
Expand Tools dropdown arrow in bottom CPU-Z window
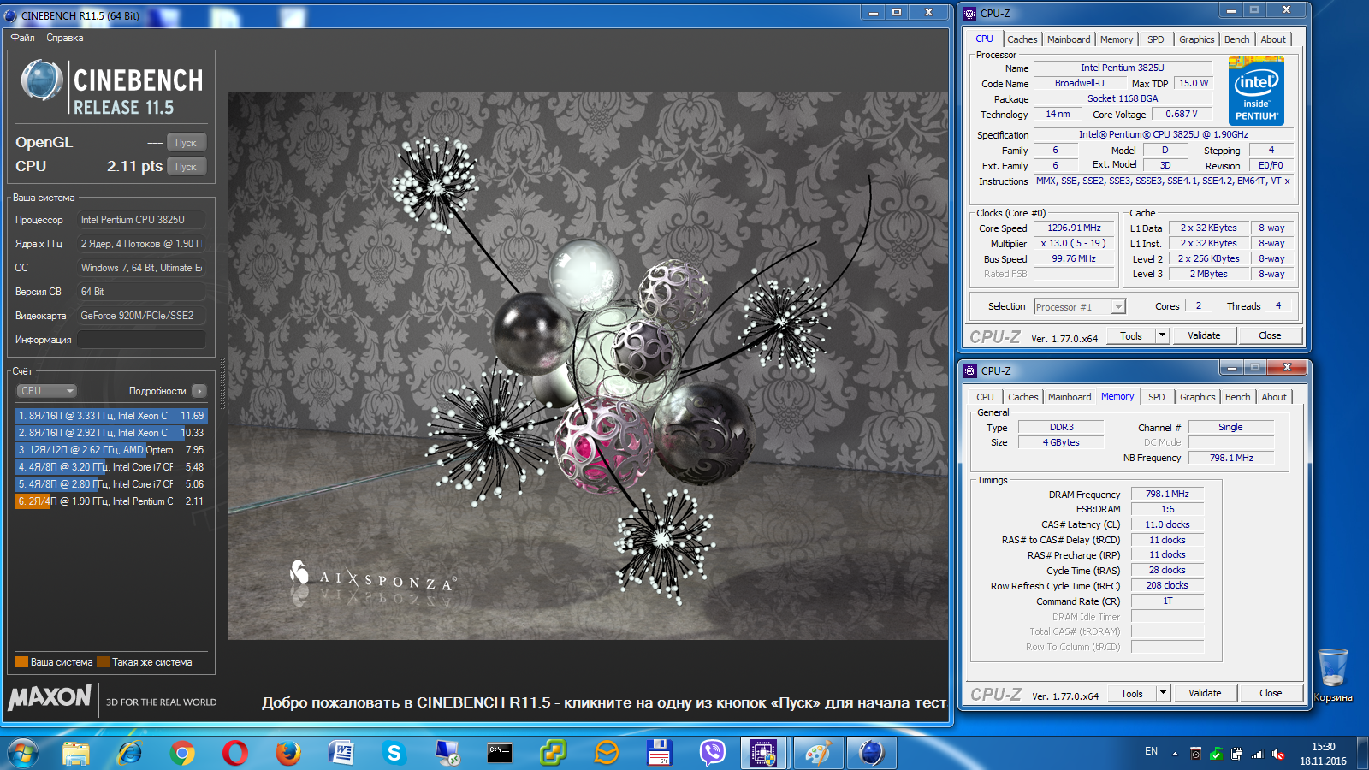1163,694
